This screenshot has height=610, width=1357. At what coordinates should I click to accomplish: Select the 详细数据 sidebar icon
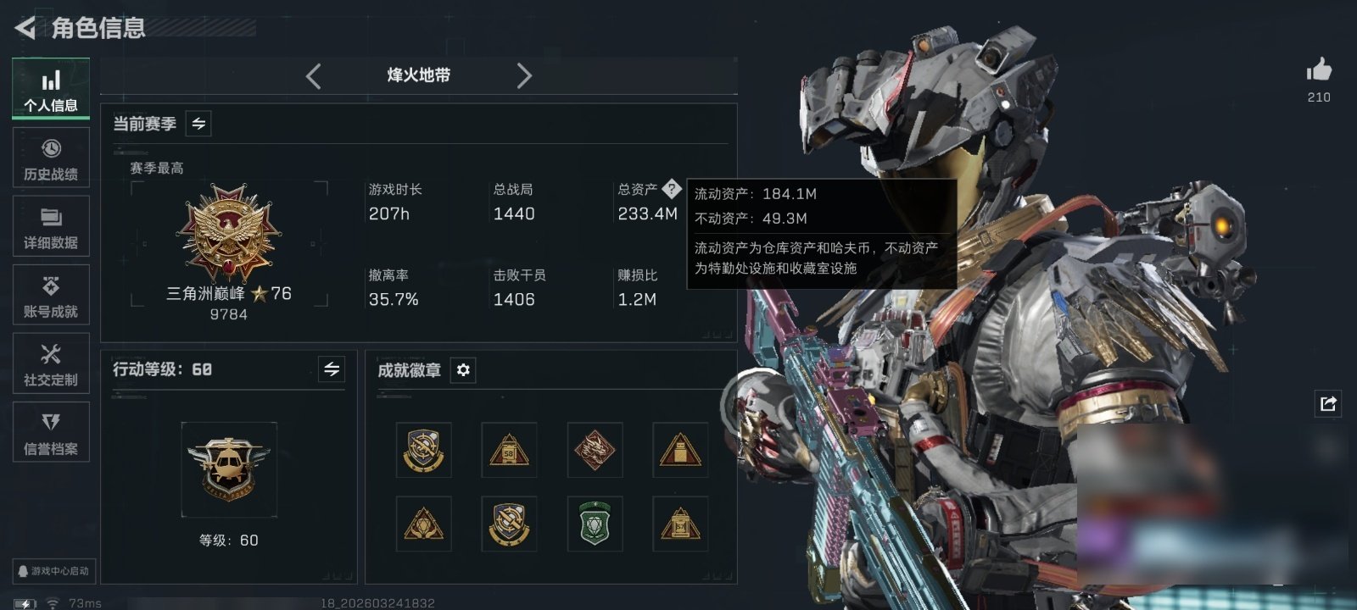coord(51,226)
